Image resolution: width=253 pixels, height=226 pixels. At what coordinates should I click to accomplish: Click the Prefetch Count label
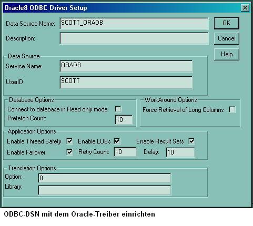coord(27,118)
